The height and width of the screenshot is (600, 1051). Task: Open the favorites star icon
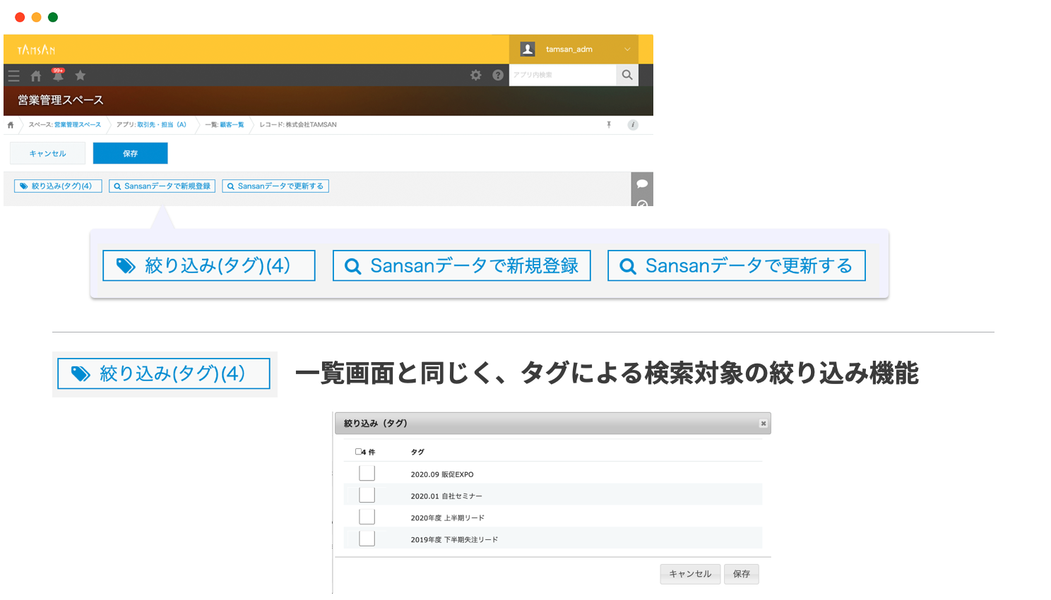point(81,76)
